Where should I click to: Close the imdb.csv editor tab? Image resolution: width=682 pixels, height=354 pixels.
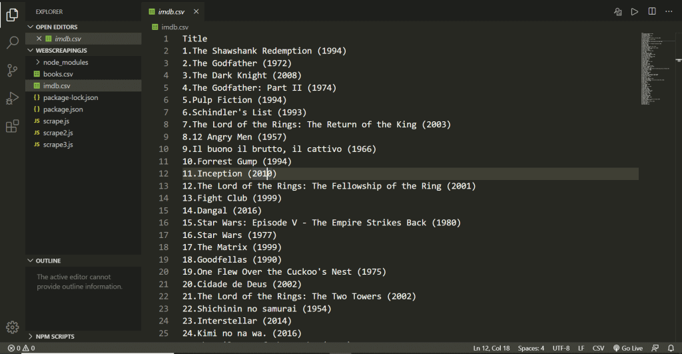196,12
